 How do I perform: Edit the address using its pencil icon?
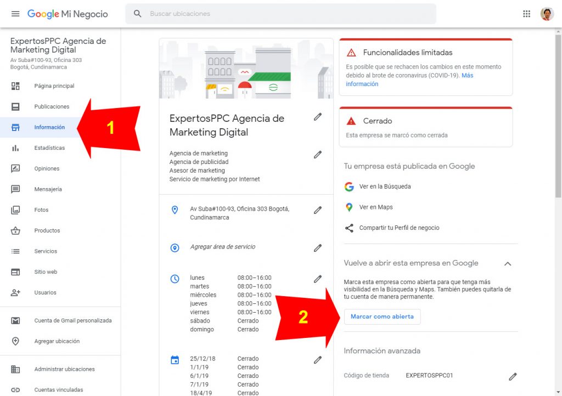[318, 209]
